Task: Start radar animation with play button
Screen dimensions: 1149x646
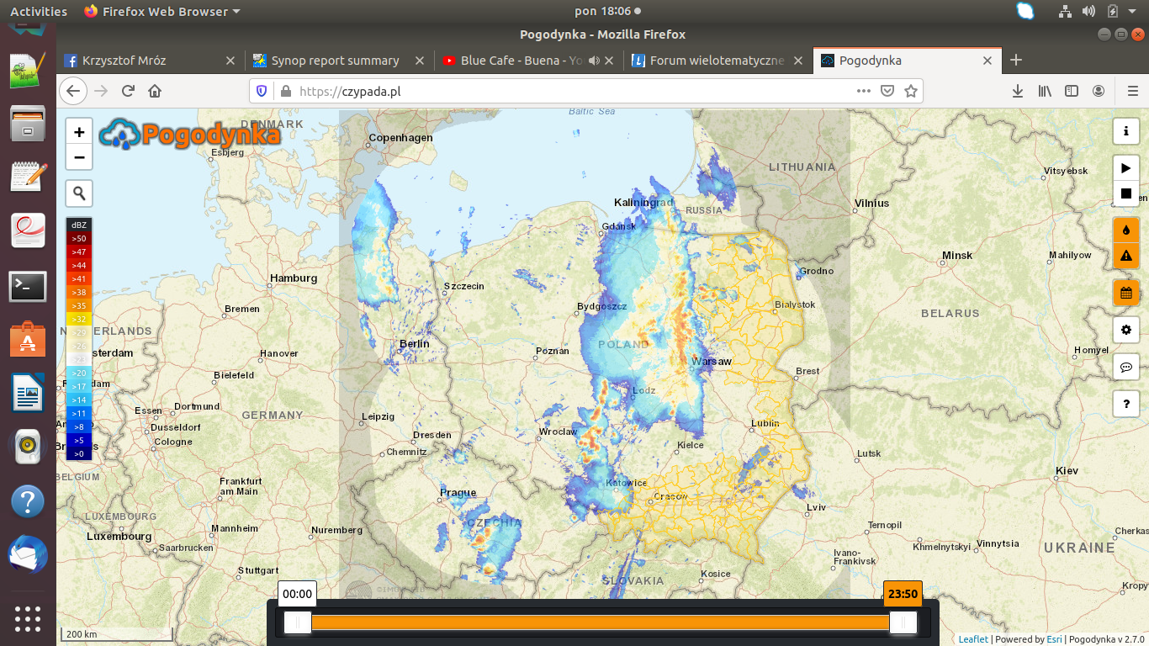Action: coord(1125,168)
